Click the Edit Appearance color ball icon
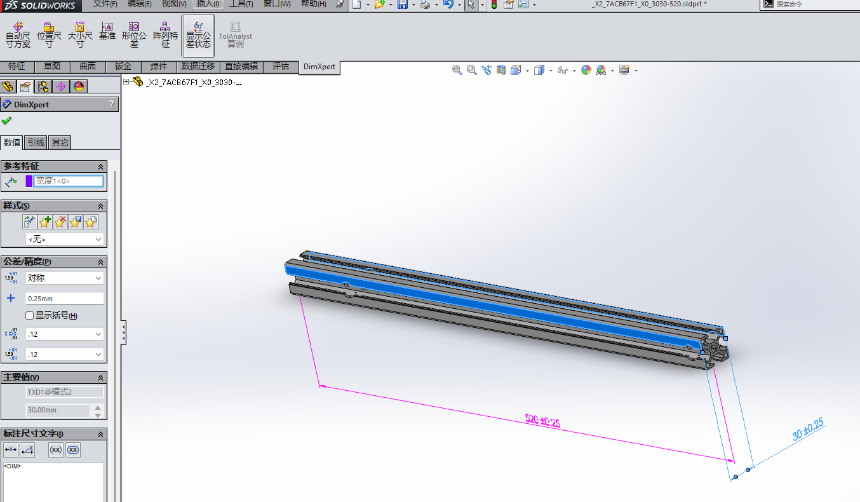The height and width of the screenshot is (502, 860). click(586, 70)
